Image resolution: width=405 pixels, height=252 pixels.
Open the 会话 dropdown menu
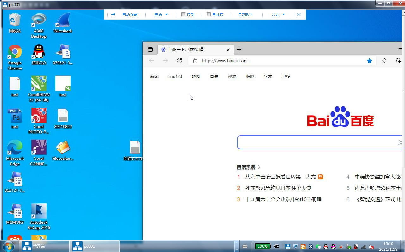pyautogui.click(x=278, y=15)
